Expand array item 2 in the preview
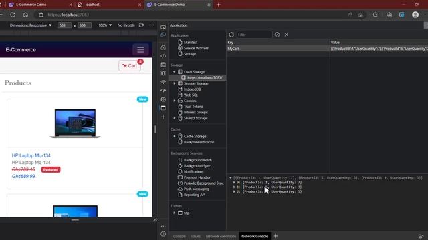The height and width of the screenshot is (240, 428). 234,191
